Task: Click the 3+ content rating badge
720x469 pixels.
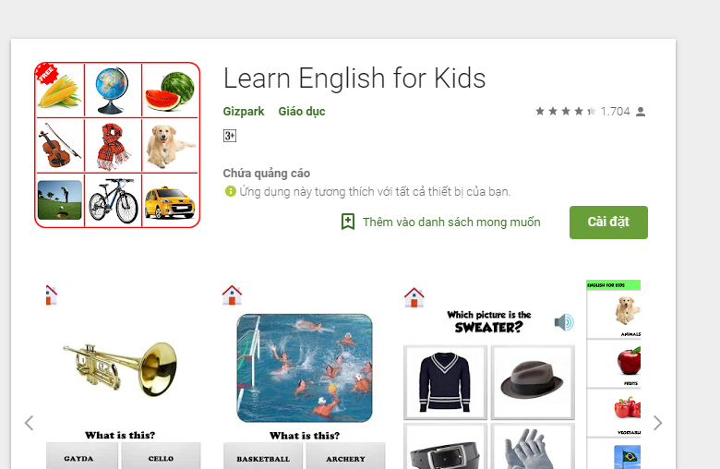Action: tap(230, 136)
